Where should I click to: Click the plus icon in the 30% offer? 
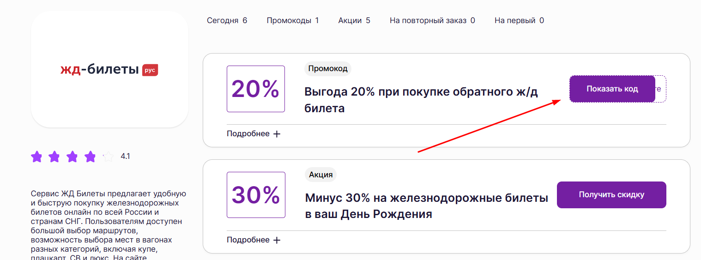coord(277,240)
